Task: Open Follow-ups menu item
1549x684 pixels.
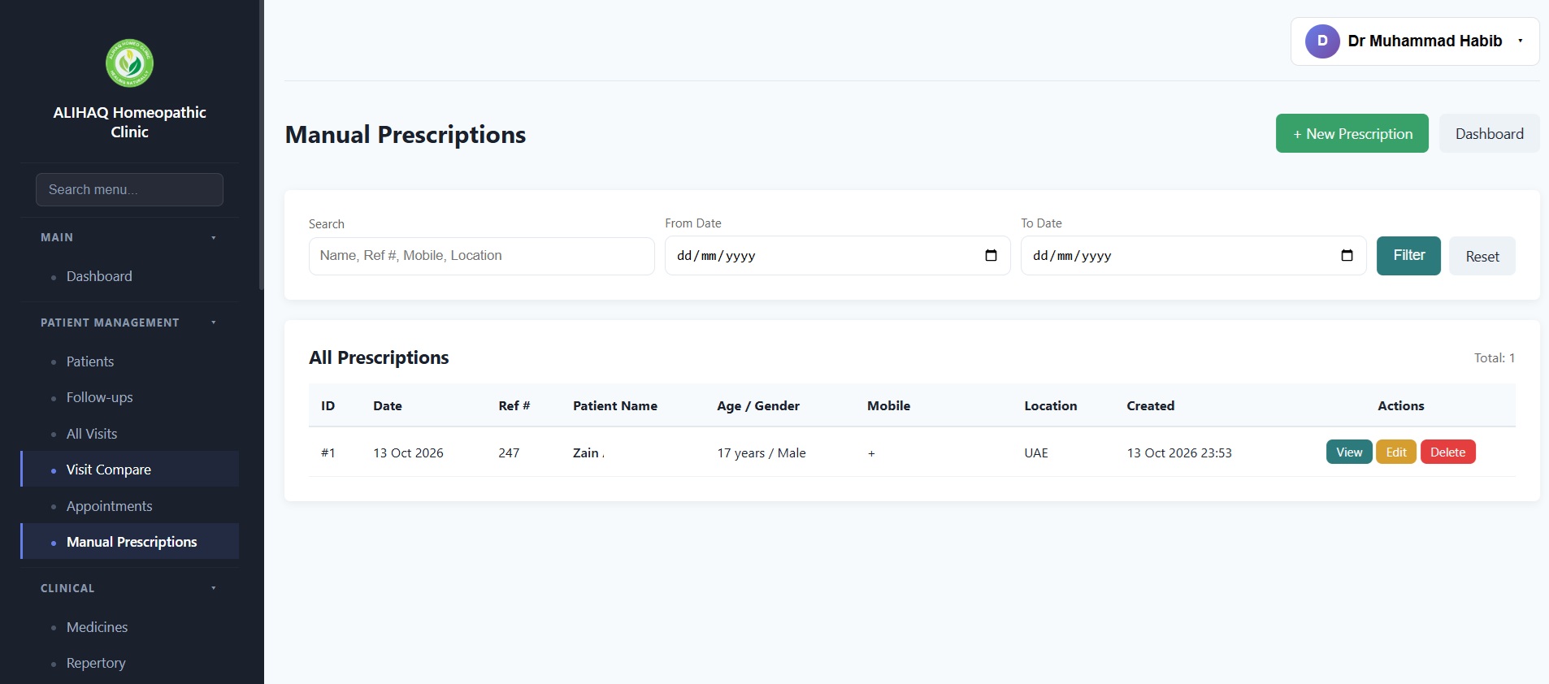Action: pyautogui.click(x=130, y=397)
